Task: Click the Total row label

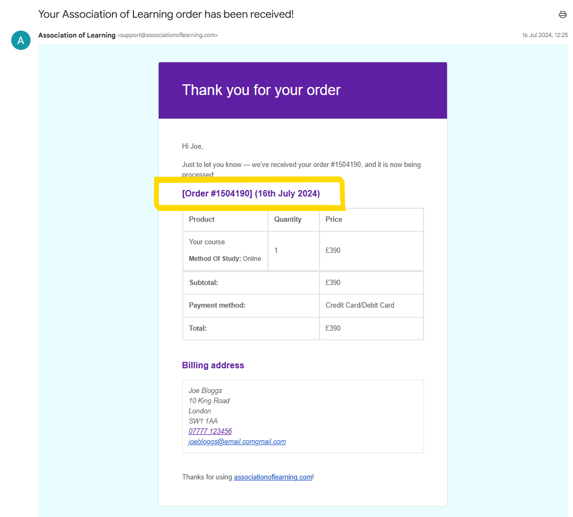Action: 198,329
